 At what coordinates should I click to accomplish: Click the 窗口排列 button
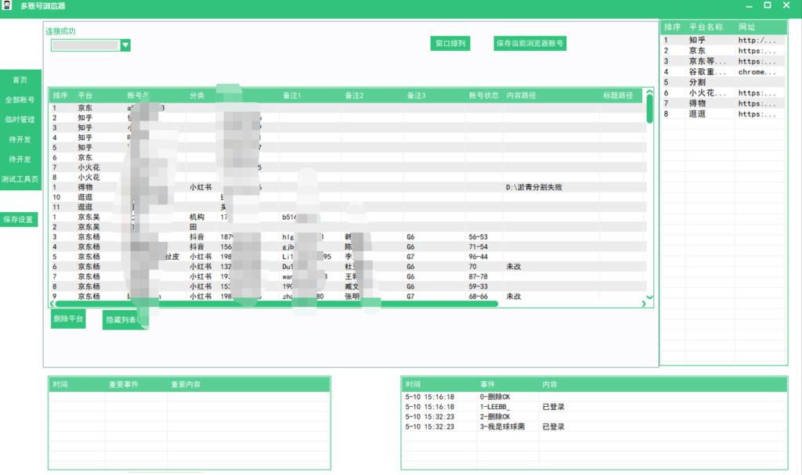pos(450,44)
